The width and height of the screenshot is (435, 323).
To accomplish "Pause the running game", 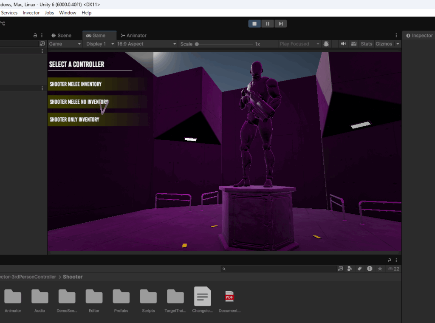I will [x=267, y=24].
